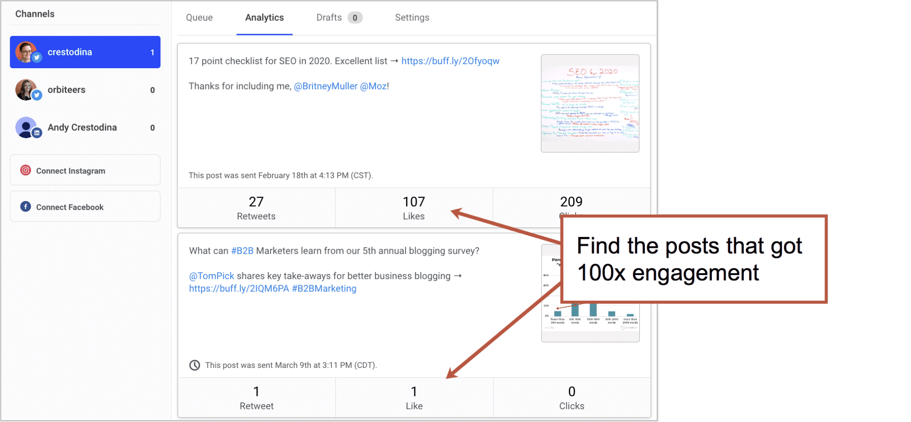Click the crestodina profile avatar
Viewport: 911px width, 422px height.
[26, 52]
